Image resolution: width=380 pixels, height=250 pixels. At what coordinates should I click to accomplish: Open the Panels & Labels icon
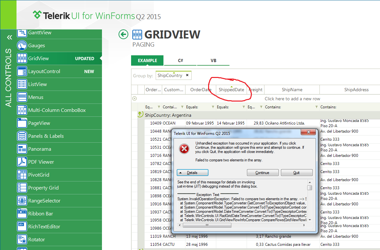pyautogui.click(x=22, y=136)
